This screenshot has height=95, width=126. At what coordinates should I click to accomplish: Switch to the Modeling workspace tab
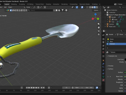click(x=14, y=4)
